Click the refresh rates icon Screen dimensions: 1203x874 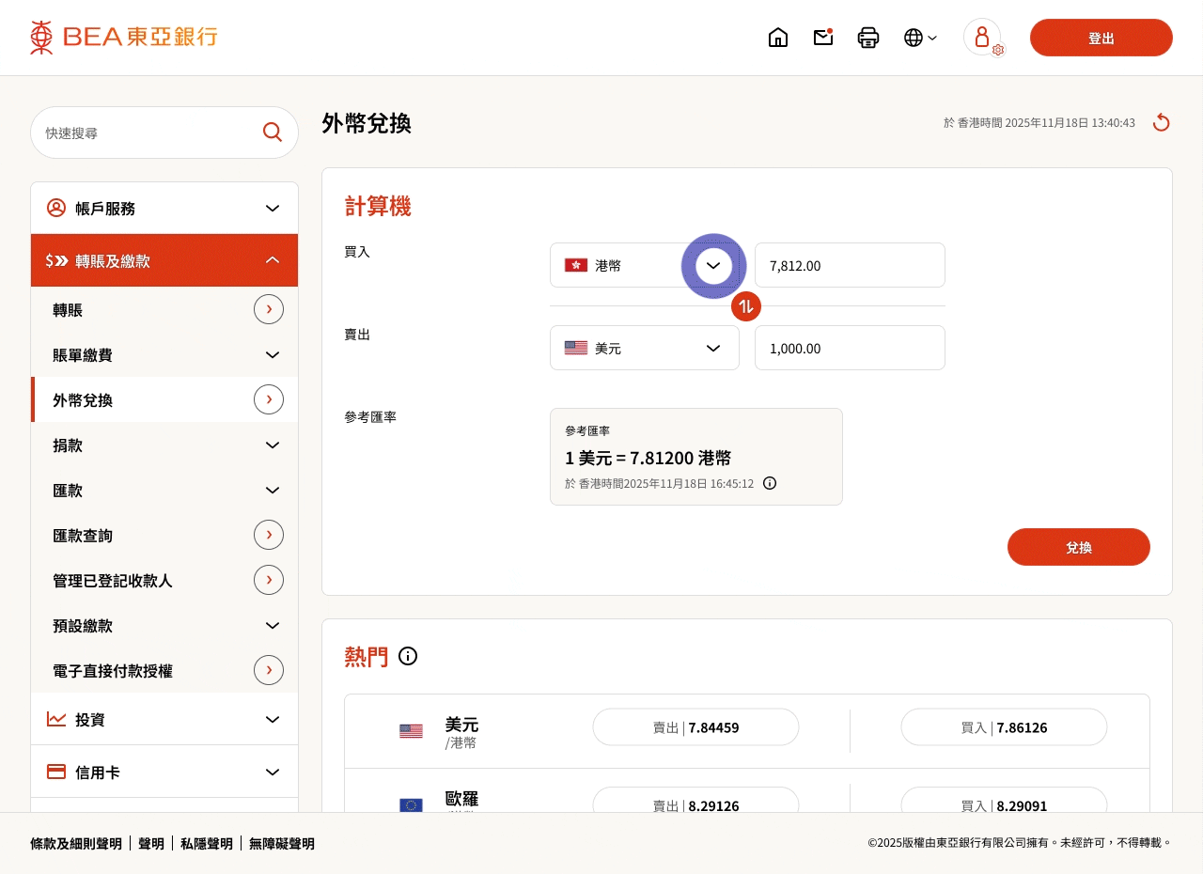[1161, 123]
